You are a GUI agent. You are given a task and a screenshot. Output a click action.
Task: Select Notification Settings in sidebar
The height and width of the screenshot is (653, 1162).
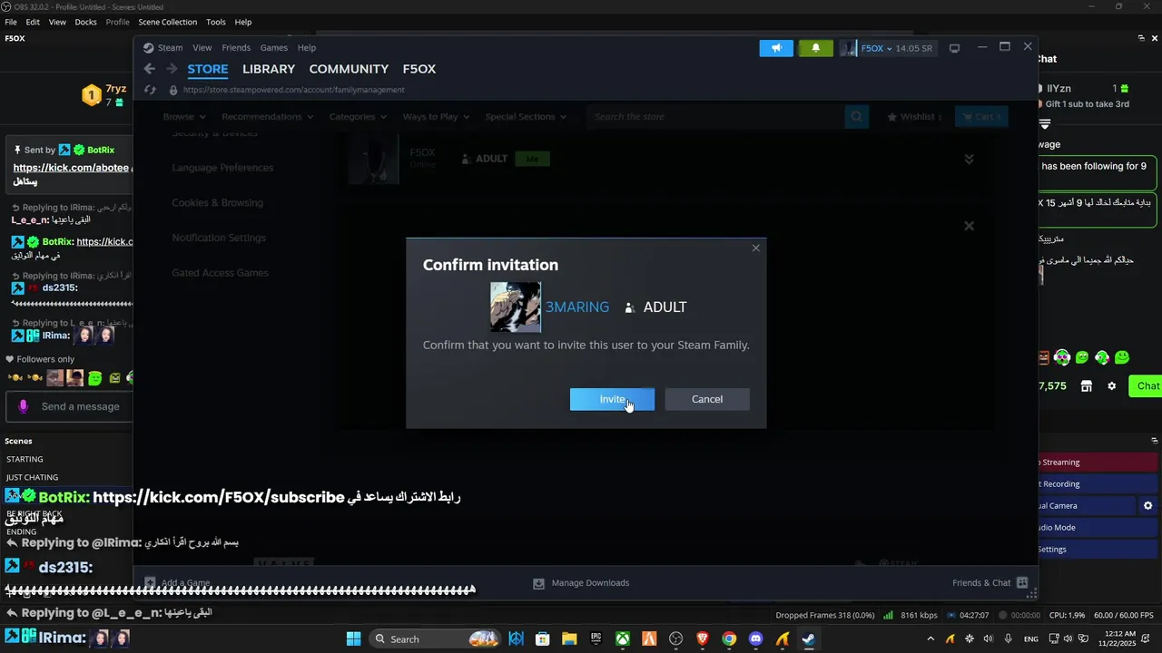(x=219, y=238)
